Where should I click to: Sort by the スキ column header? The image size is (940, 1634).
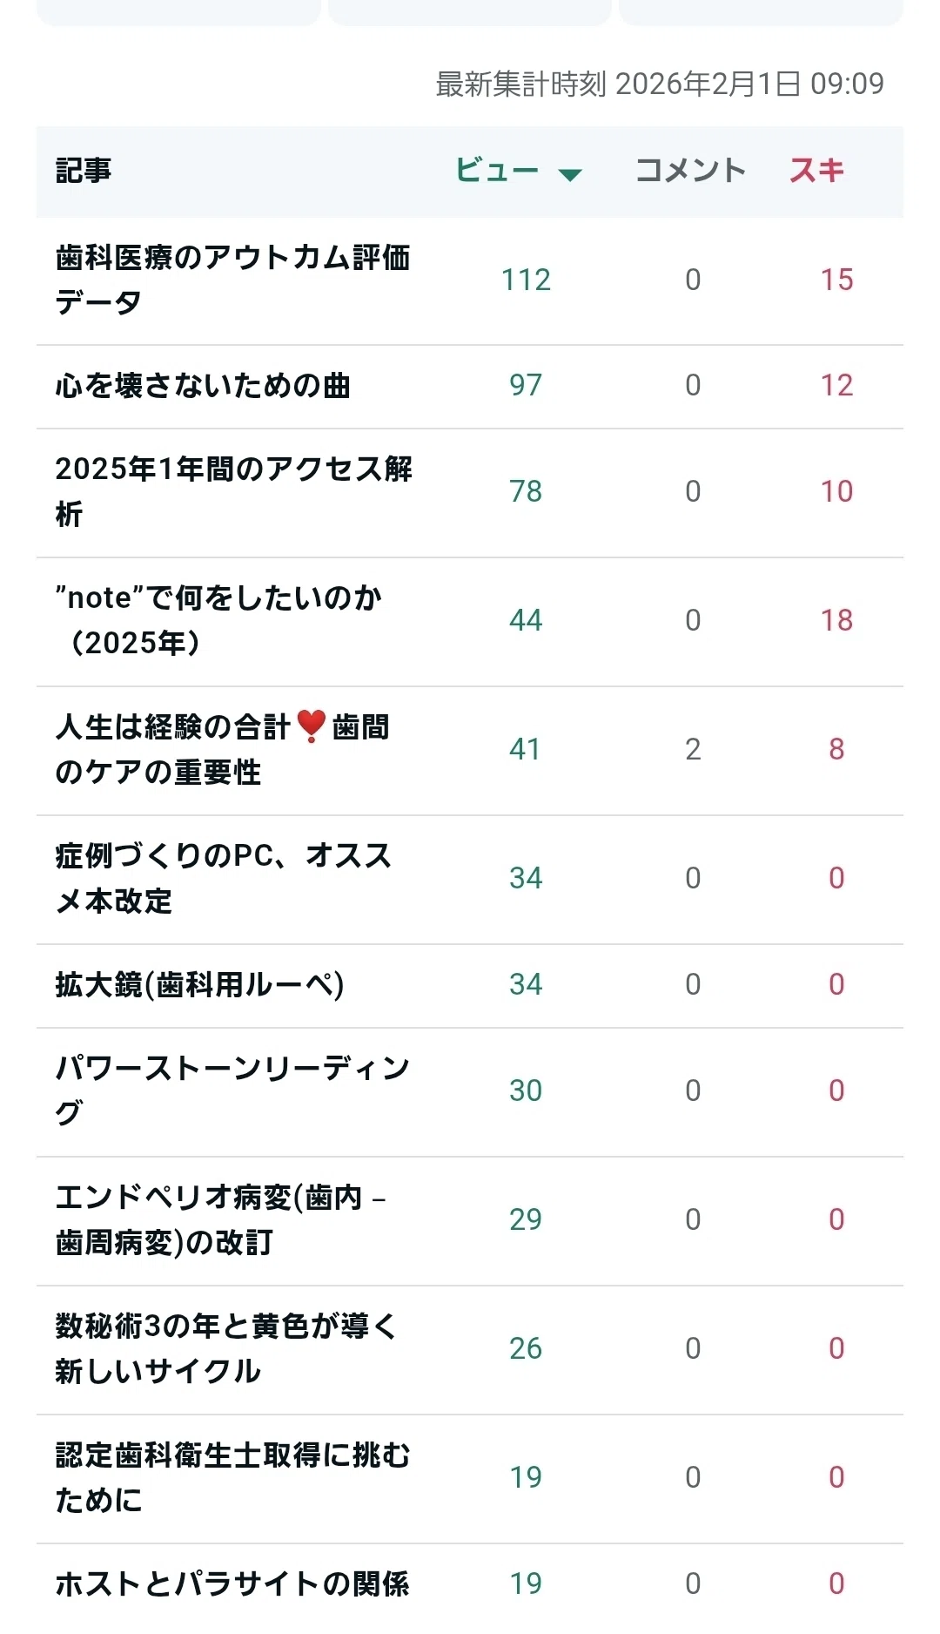(x=816, y=171)
